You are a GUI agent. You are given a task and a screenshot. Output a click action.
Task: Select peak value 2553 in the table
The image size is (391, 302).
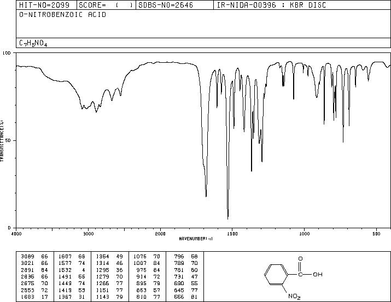point(27,291)
